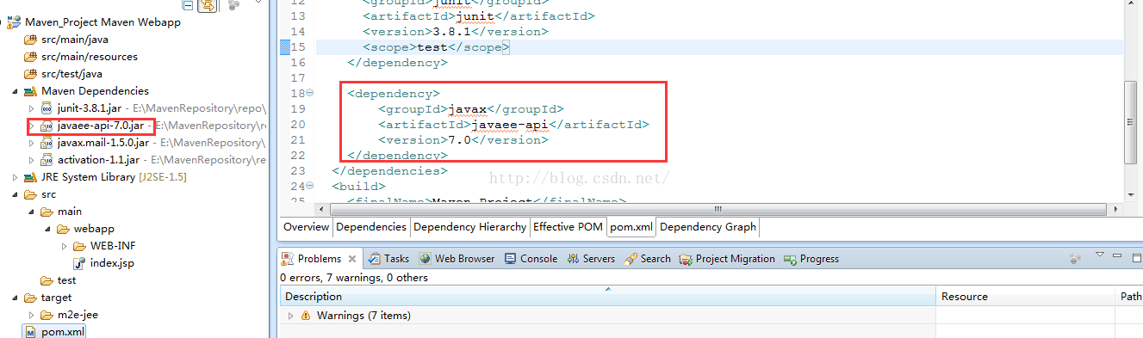Image resolution: width=1143 pixels, height=338 pixels.
Task: Click the Servers tab icon
Action: [574, 259]
